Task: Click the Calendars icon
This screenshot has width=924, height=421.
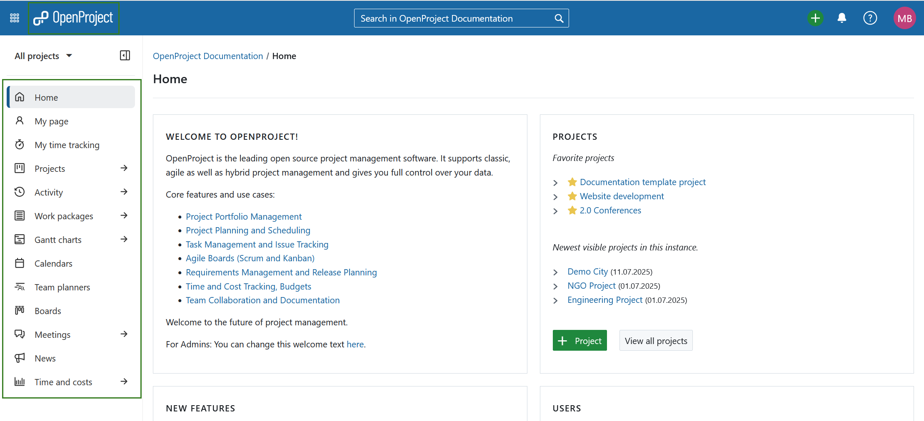Action: coord(20,263)
